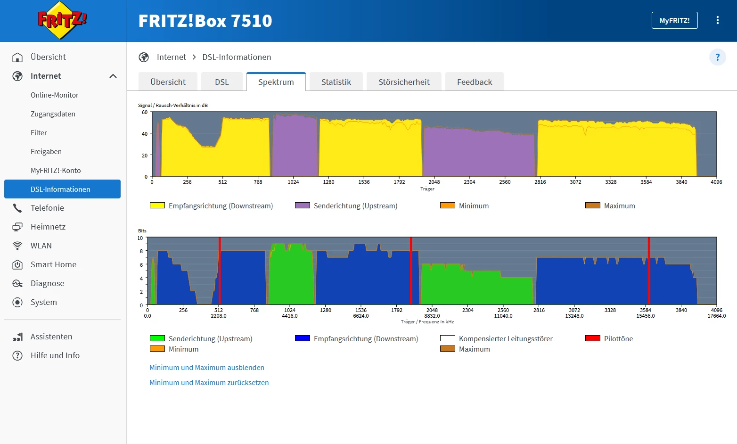This screenshot has height=444, width=737.
Task: Click the FRITZ! logo in the header
Action: pyautogui.click(x=63, y=20)
